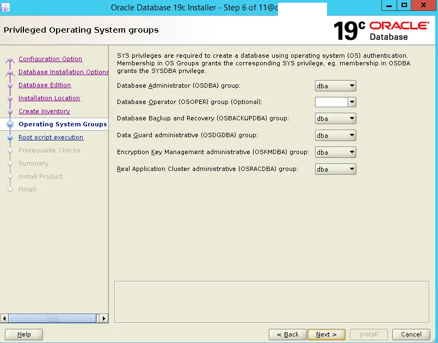Viewport: 438px width, 343px height.
Task: Click the empty message area at bottom
Action: [x=272, y=302]
